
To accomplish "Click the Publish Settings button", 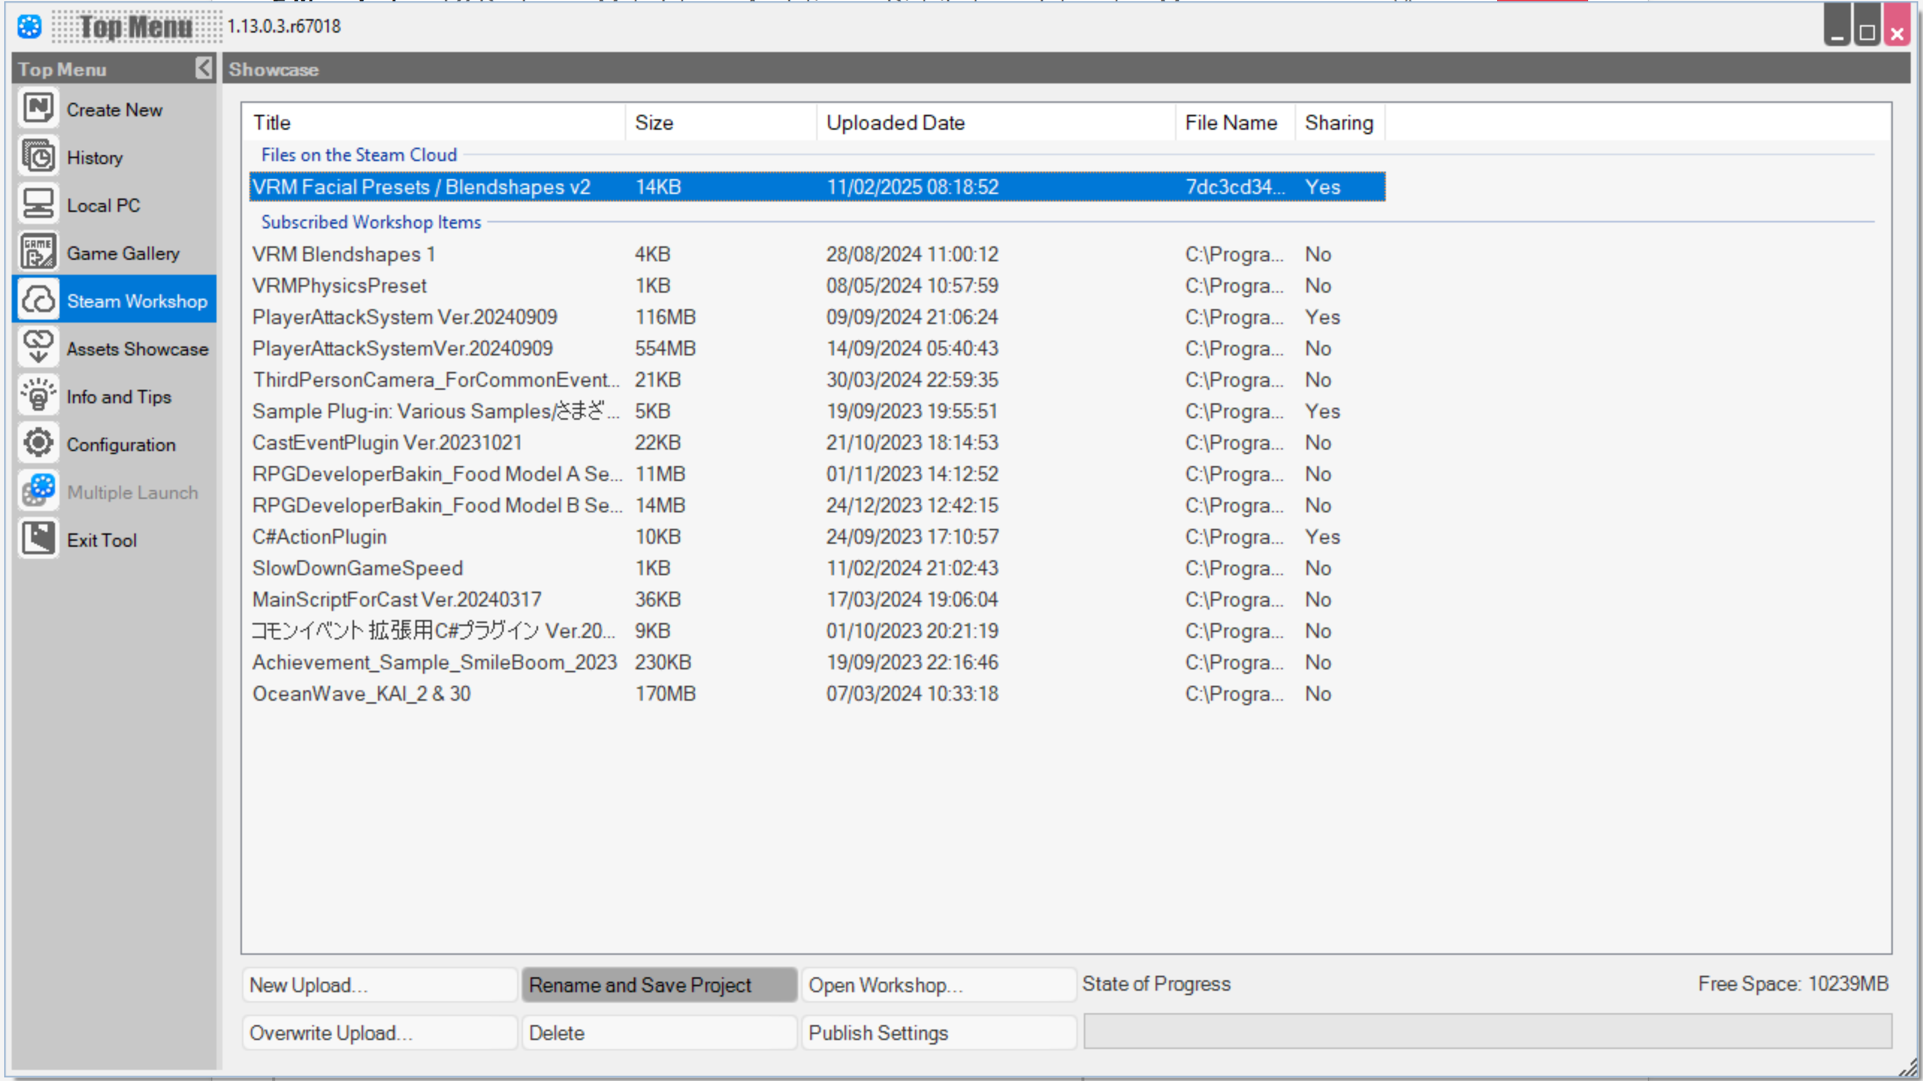I will coord(938,1033).
